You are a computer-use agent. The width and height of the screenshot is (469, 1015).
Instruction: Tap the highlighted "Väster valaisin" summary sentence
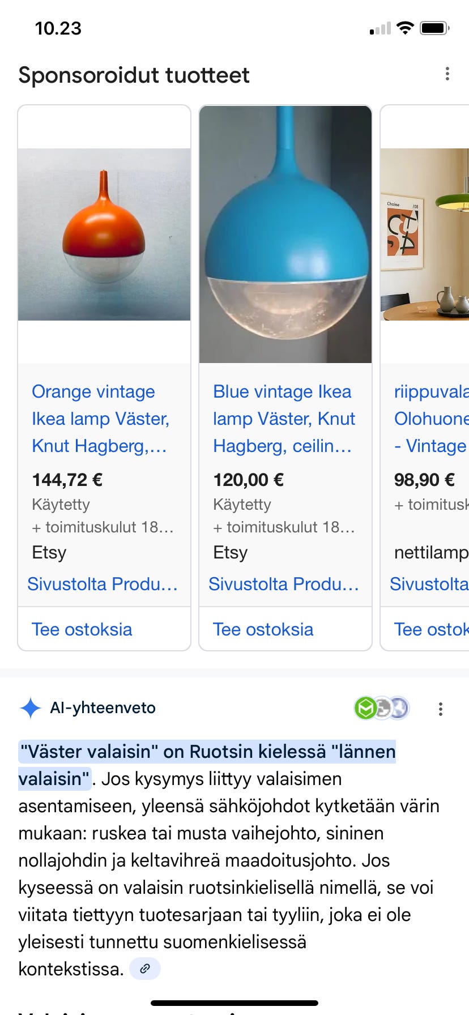(207, 752)
